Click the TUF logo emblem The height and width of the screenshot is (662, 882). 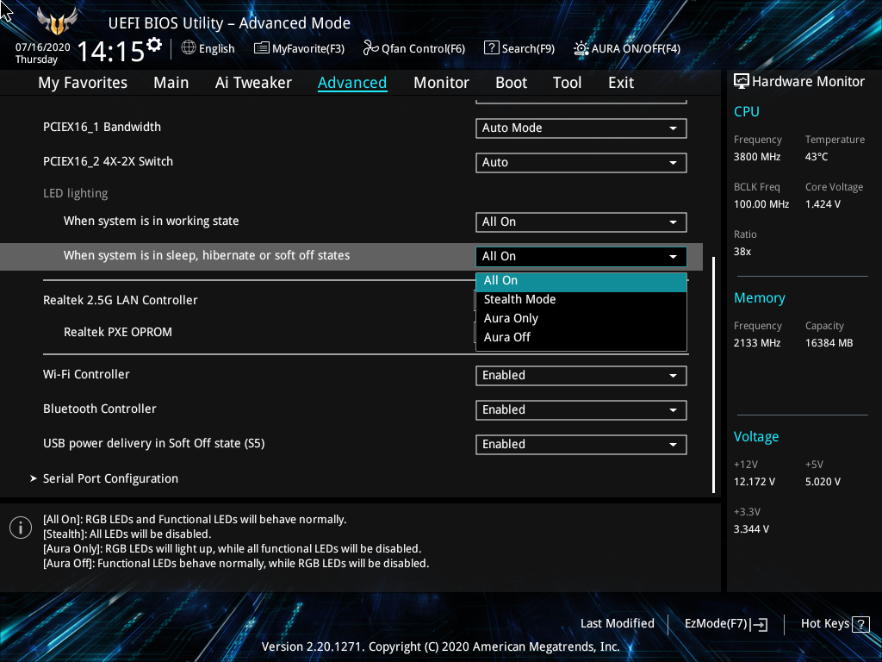click(57, 22)
